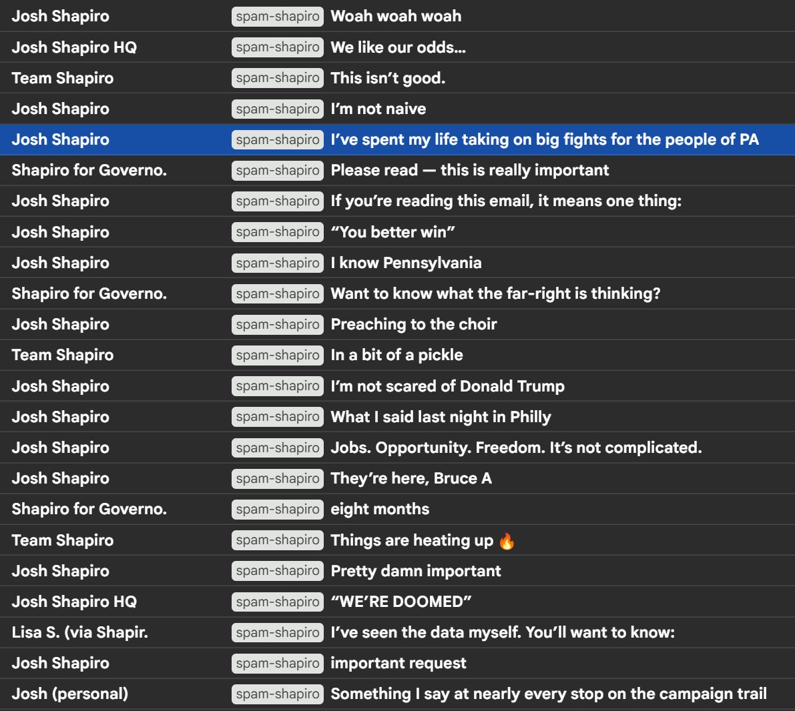The width and height of the screenshot is (795, 711).
Task: Click sender Josh Shapiro on "Woah woah woah" row
Action: point(60,16)
